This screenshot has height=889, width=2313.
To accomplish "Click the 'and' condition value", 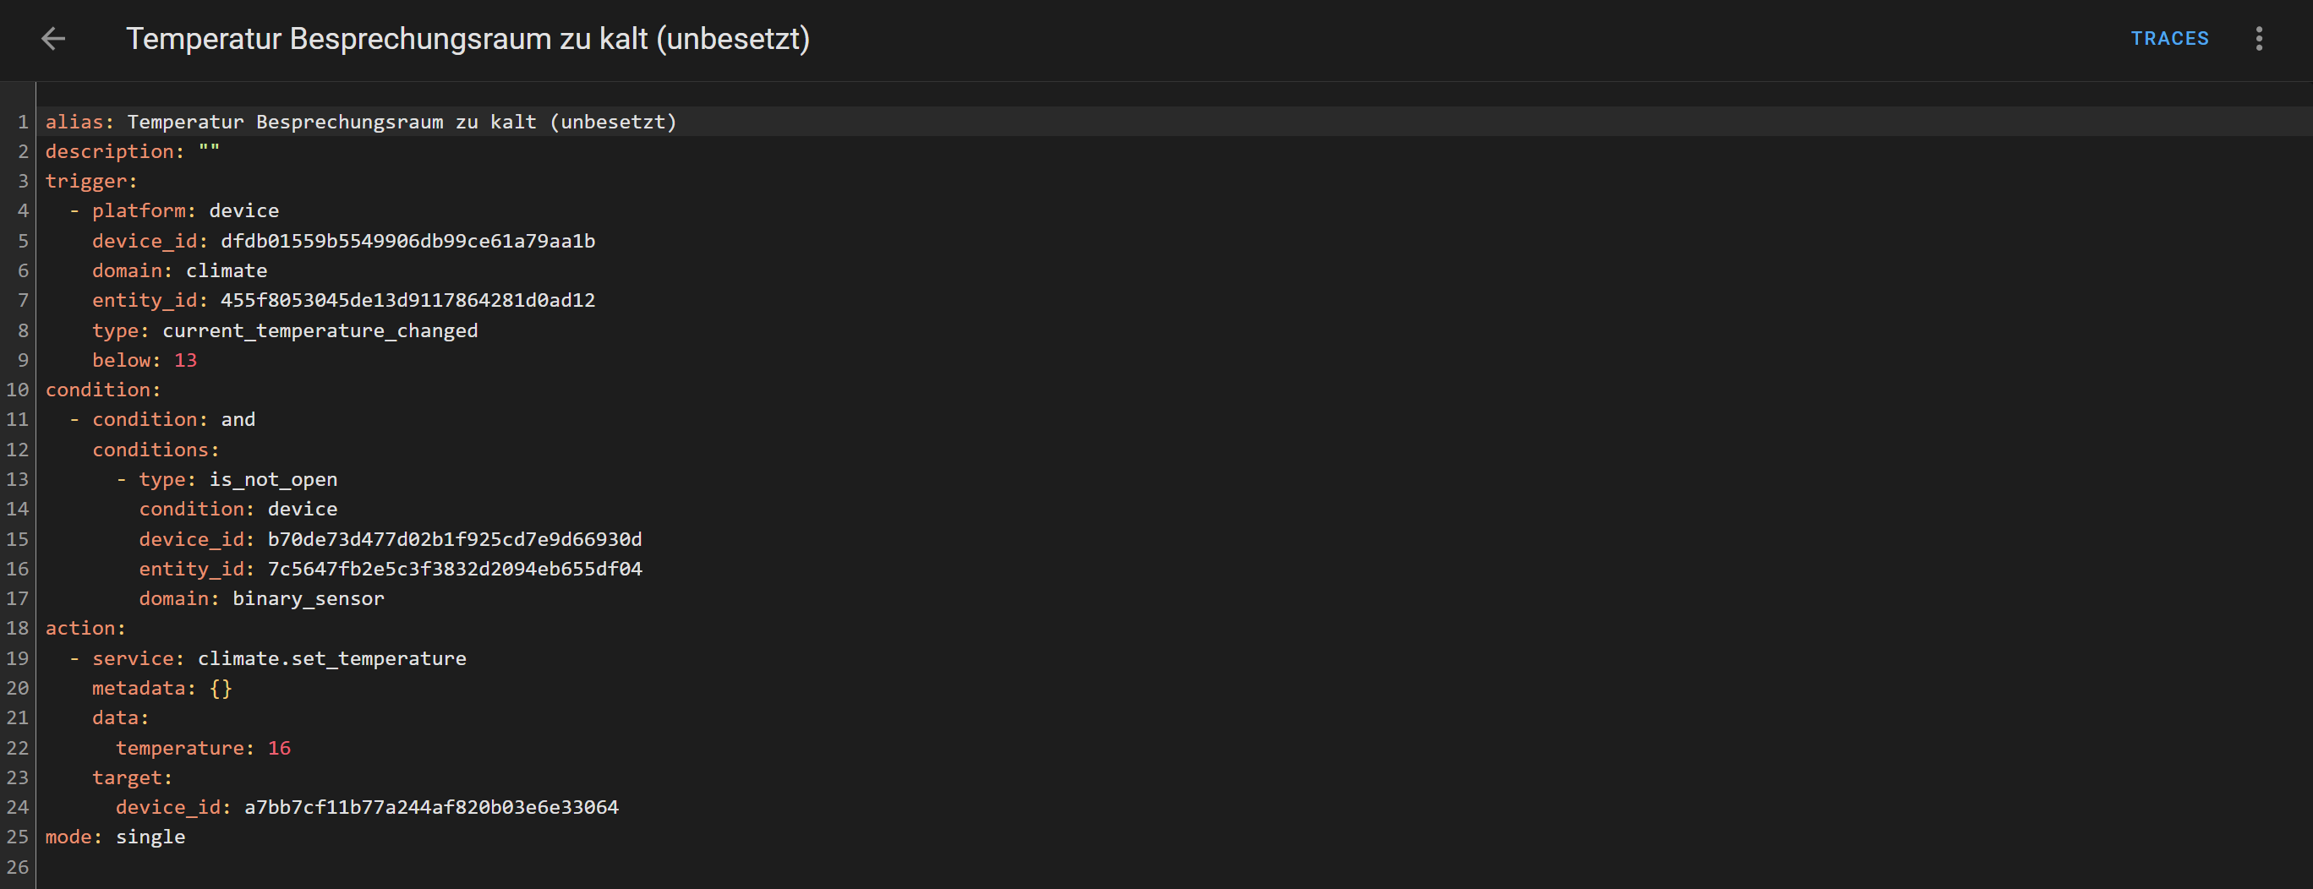I will [238, 419].
